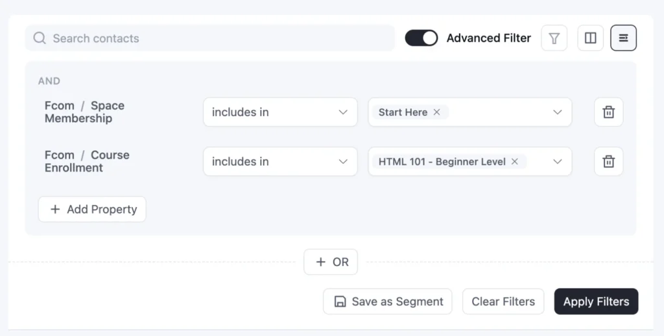Open the Course Enrollment operator dropdown
664x336 pixels.
coord(280,161)
